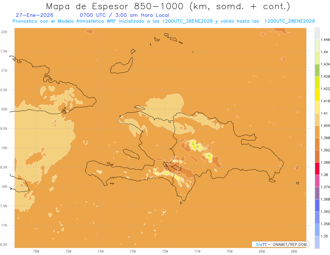330x255 pixels.
Task: Click legend value '1.392'
Action: [325, 150]
